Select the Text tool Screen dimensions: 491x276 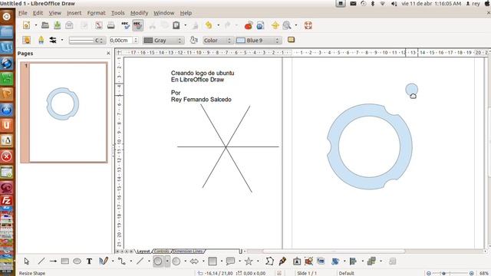(x=89, y=261)
